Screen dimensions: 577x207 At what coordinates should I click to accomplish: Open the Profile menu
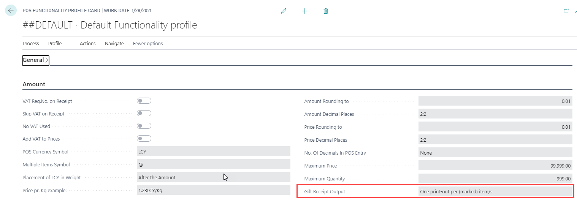[x=55, y=43]
